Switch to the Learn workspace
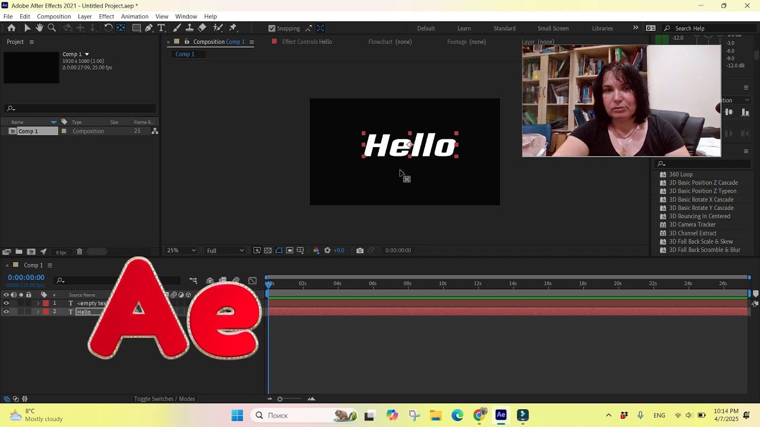Screen dimensions: 760x427 click(x=464, y=28)
